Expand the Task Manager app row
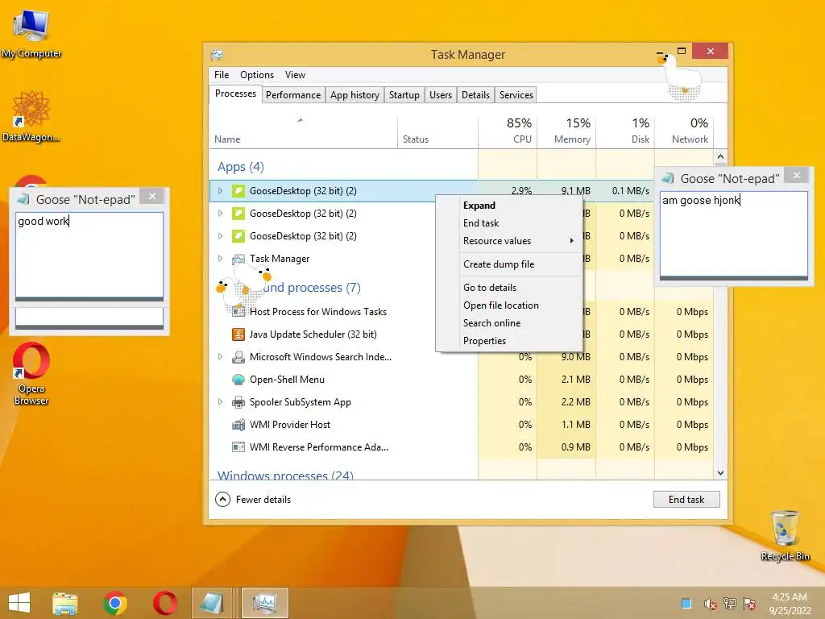Viewport: 825px width, 619px height. pyautogui.click(x=221, y=259)
